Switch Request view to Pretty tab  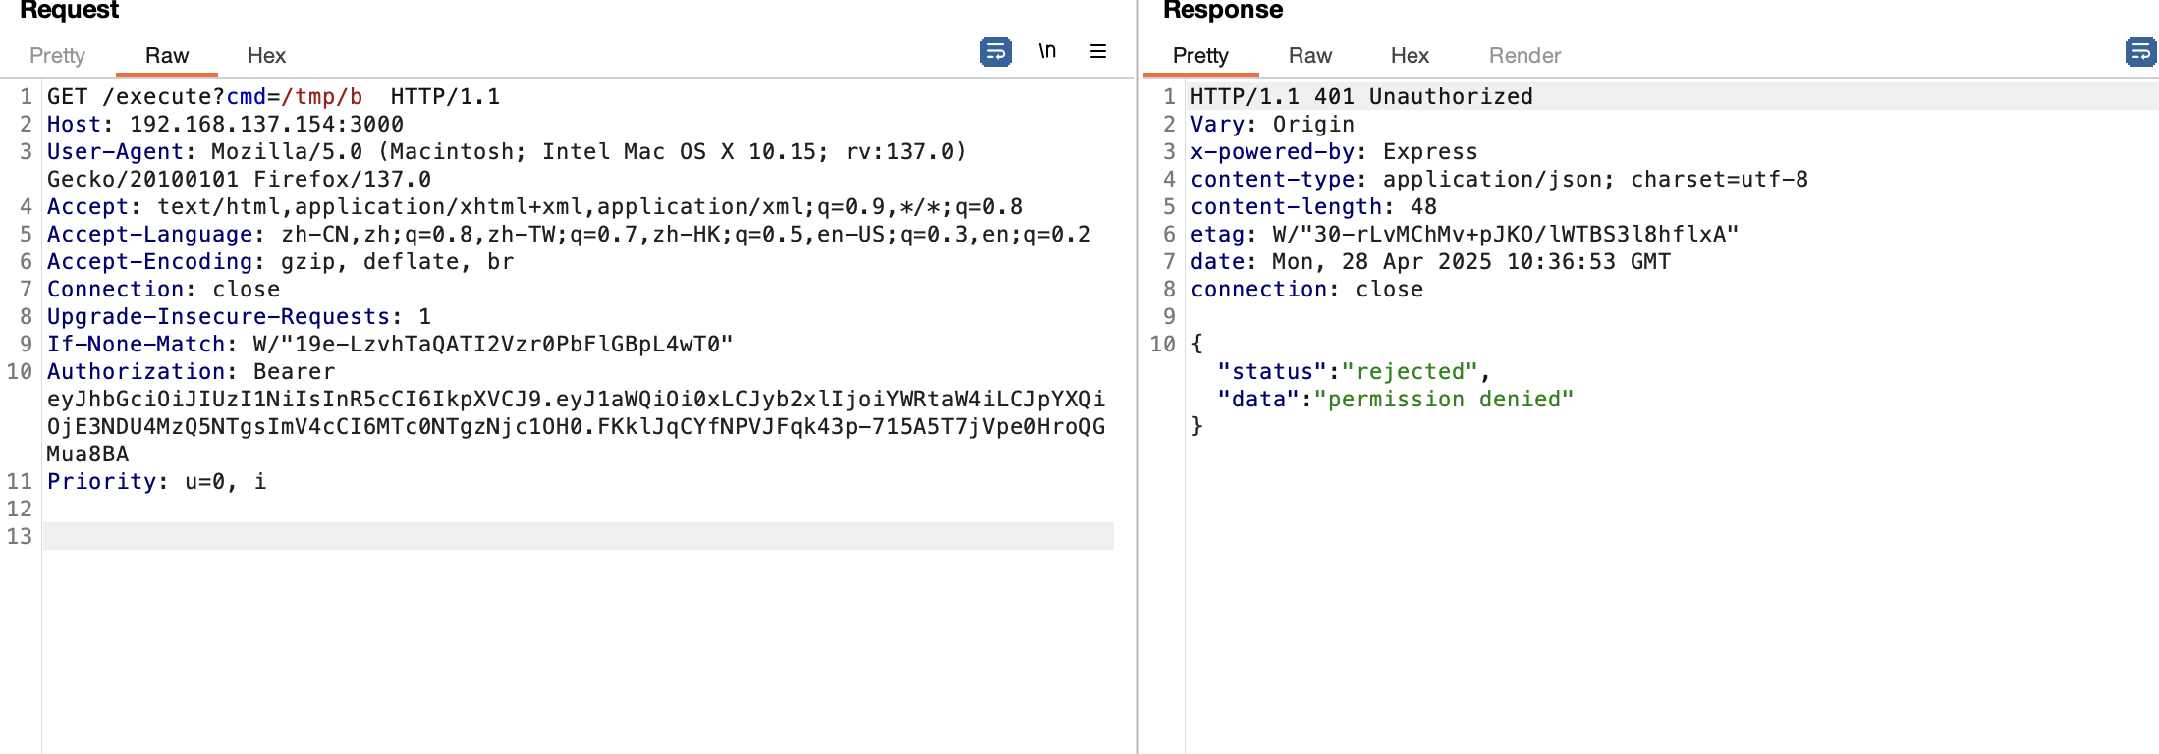coord(57,55)
